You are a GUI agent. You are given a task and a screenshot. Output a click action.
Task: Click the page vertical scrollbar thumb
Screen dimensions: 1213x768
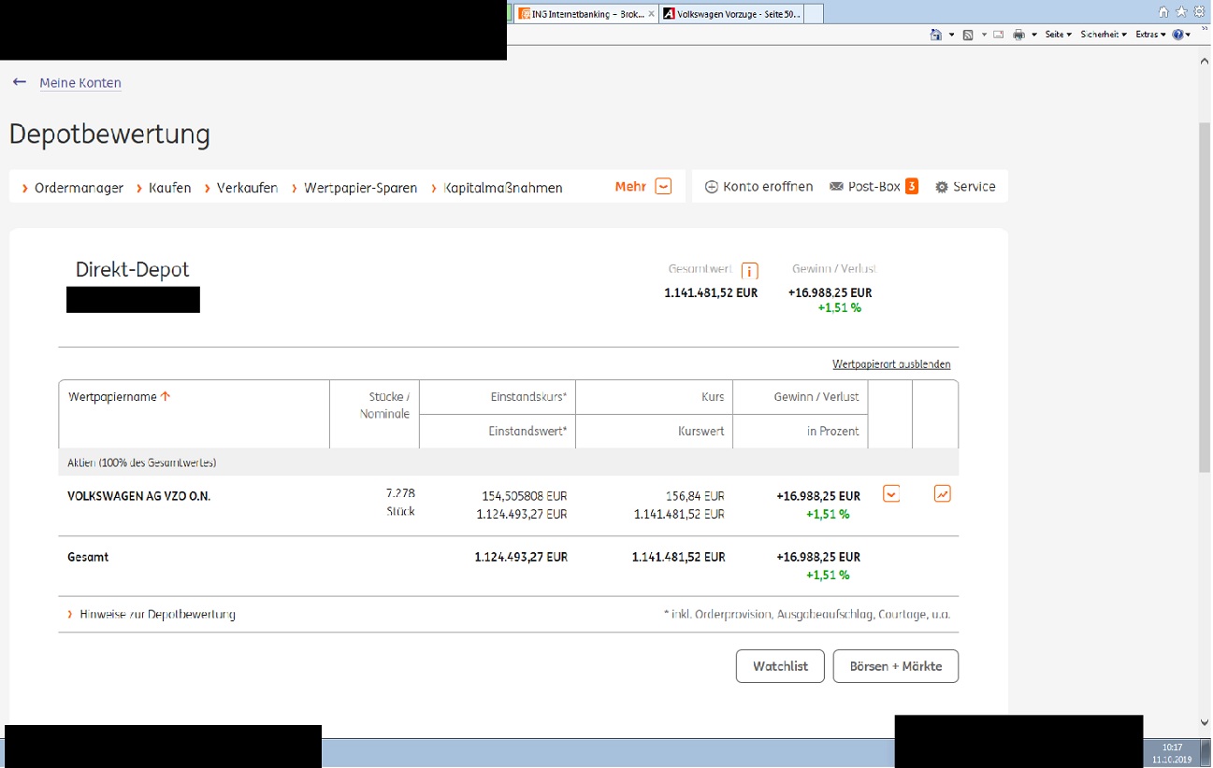(1204, 297)
